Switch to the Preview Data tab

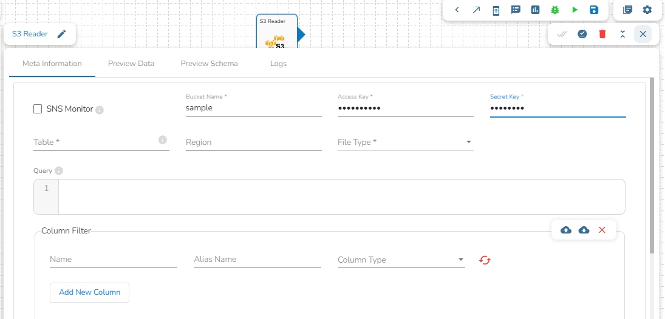pyautogui.click(x=131, y=63)
